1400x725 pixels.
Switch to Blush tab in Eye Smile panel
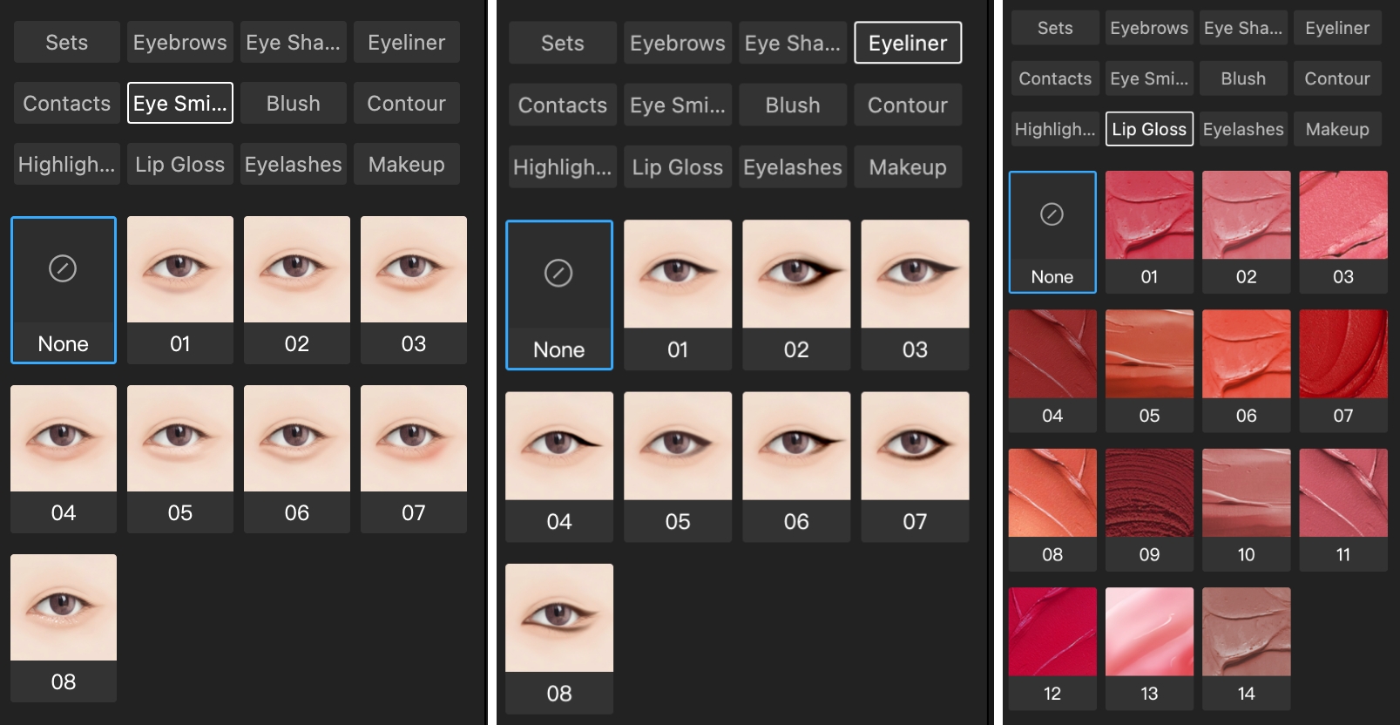pyautogui.click(x=293, y=103)
